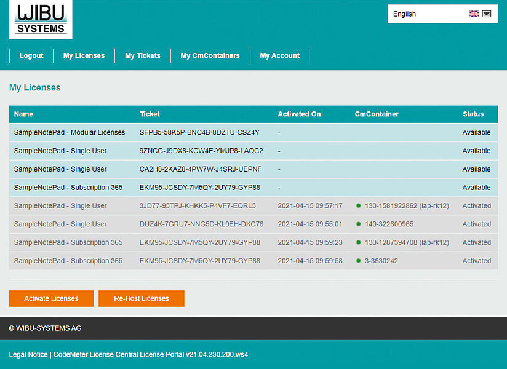Select ticket 3JD77-95TPJ-KHKK5-P4VF7-EQRL5
Screen dimensions: 507x369
pos(198,206)
